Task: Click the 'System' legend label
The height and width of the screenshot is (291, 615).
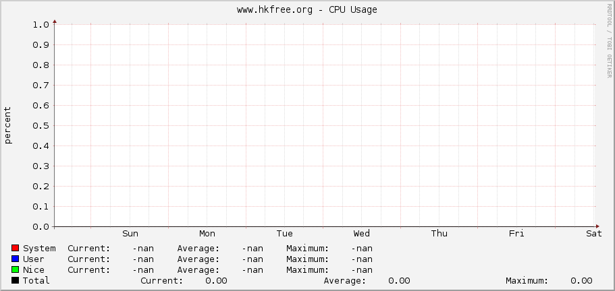Action: click(39, 249)
